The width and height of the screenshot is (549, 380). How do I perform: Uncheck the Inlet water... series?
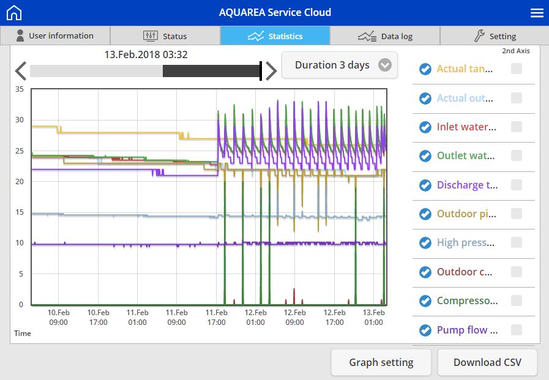[425, 127]
